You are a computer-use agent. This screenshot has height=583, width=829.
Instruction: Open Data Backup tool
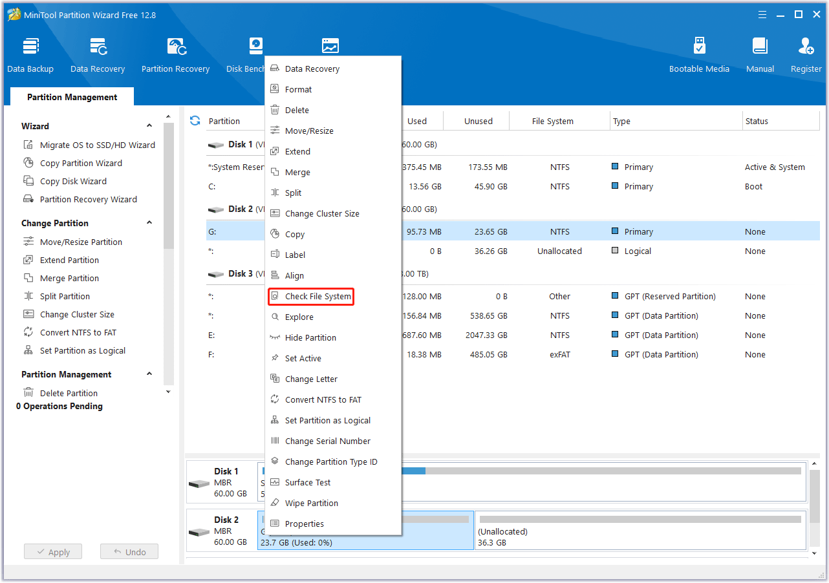click(30, 55)
